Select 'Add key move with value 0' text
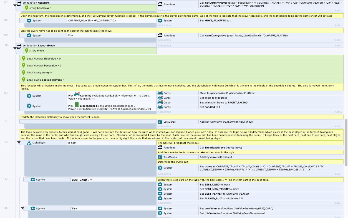The height and width of the screenshot is (218, 348). click(x=216, y=157)
